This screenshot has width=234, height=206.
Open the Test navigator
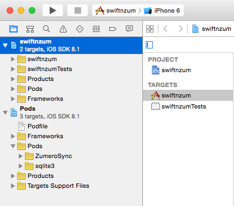tap(79, 29)
